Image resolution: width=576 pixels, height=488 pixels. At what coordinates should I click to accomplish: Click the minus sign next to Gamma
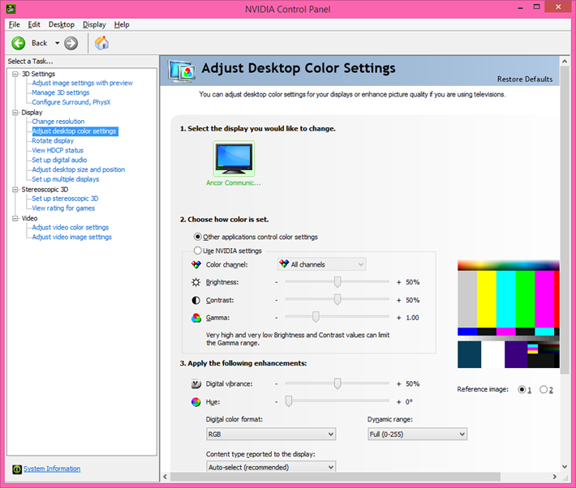tap(277, 318)
